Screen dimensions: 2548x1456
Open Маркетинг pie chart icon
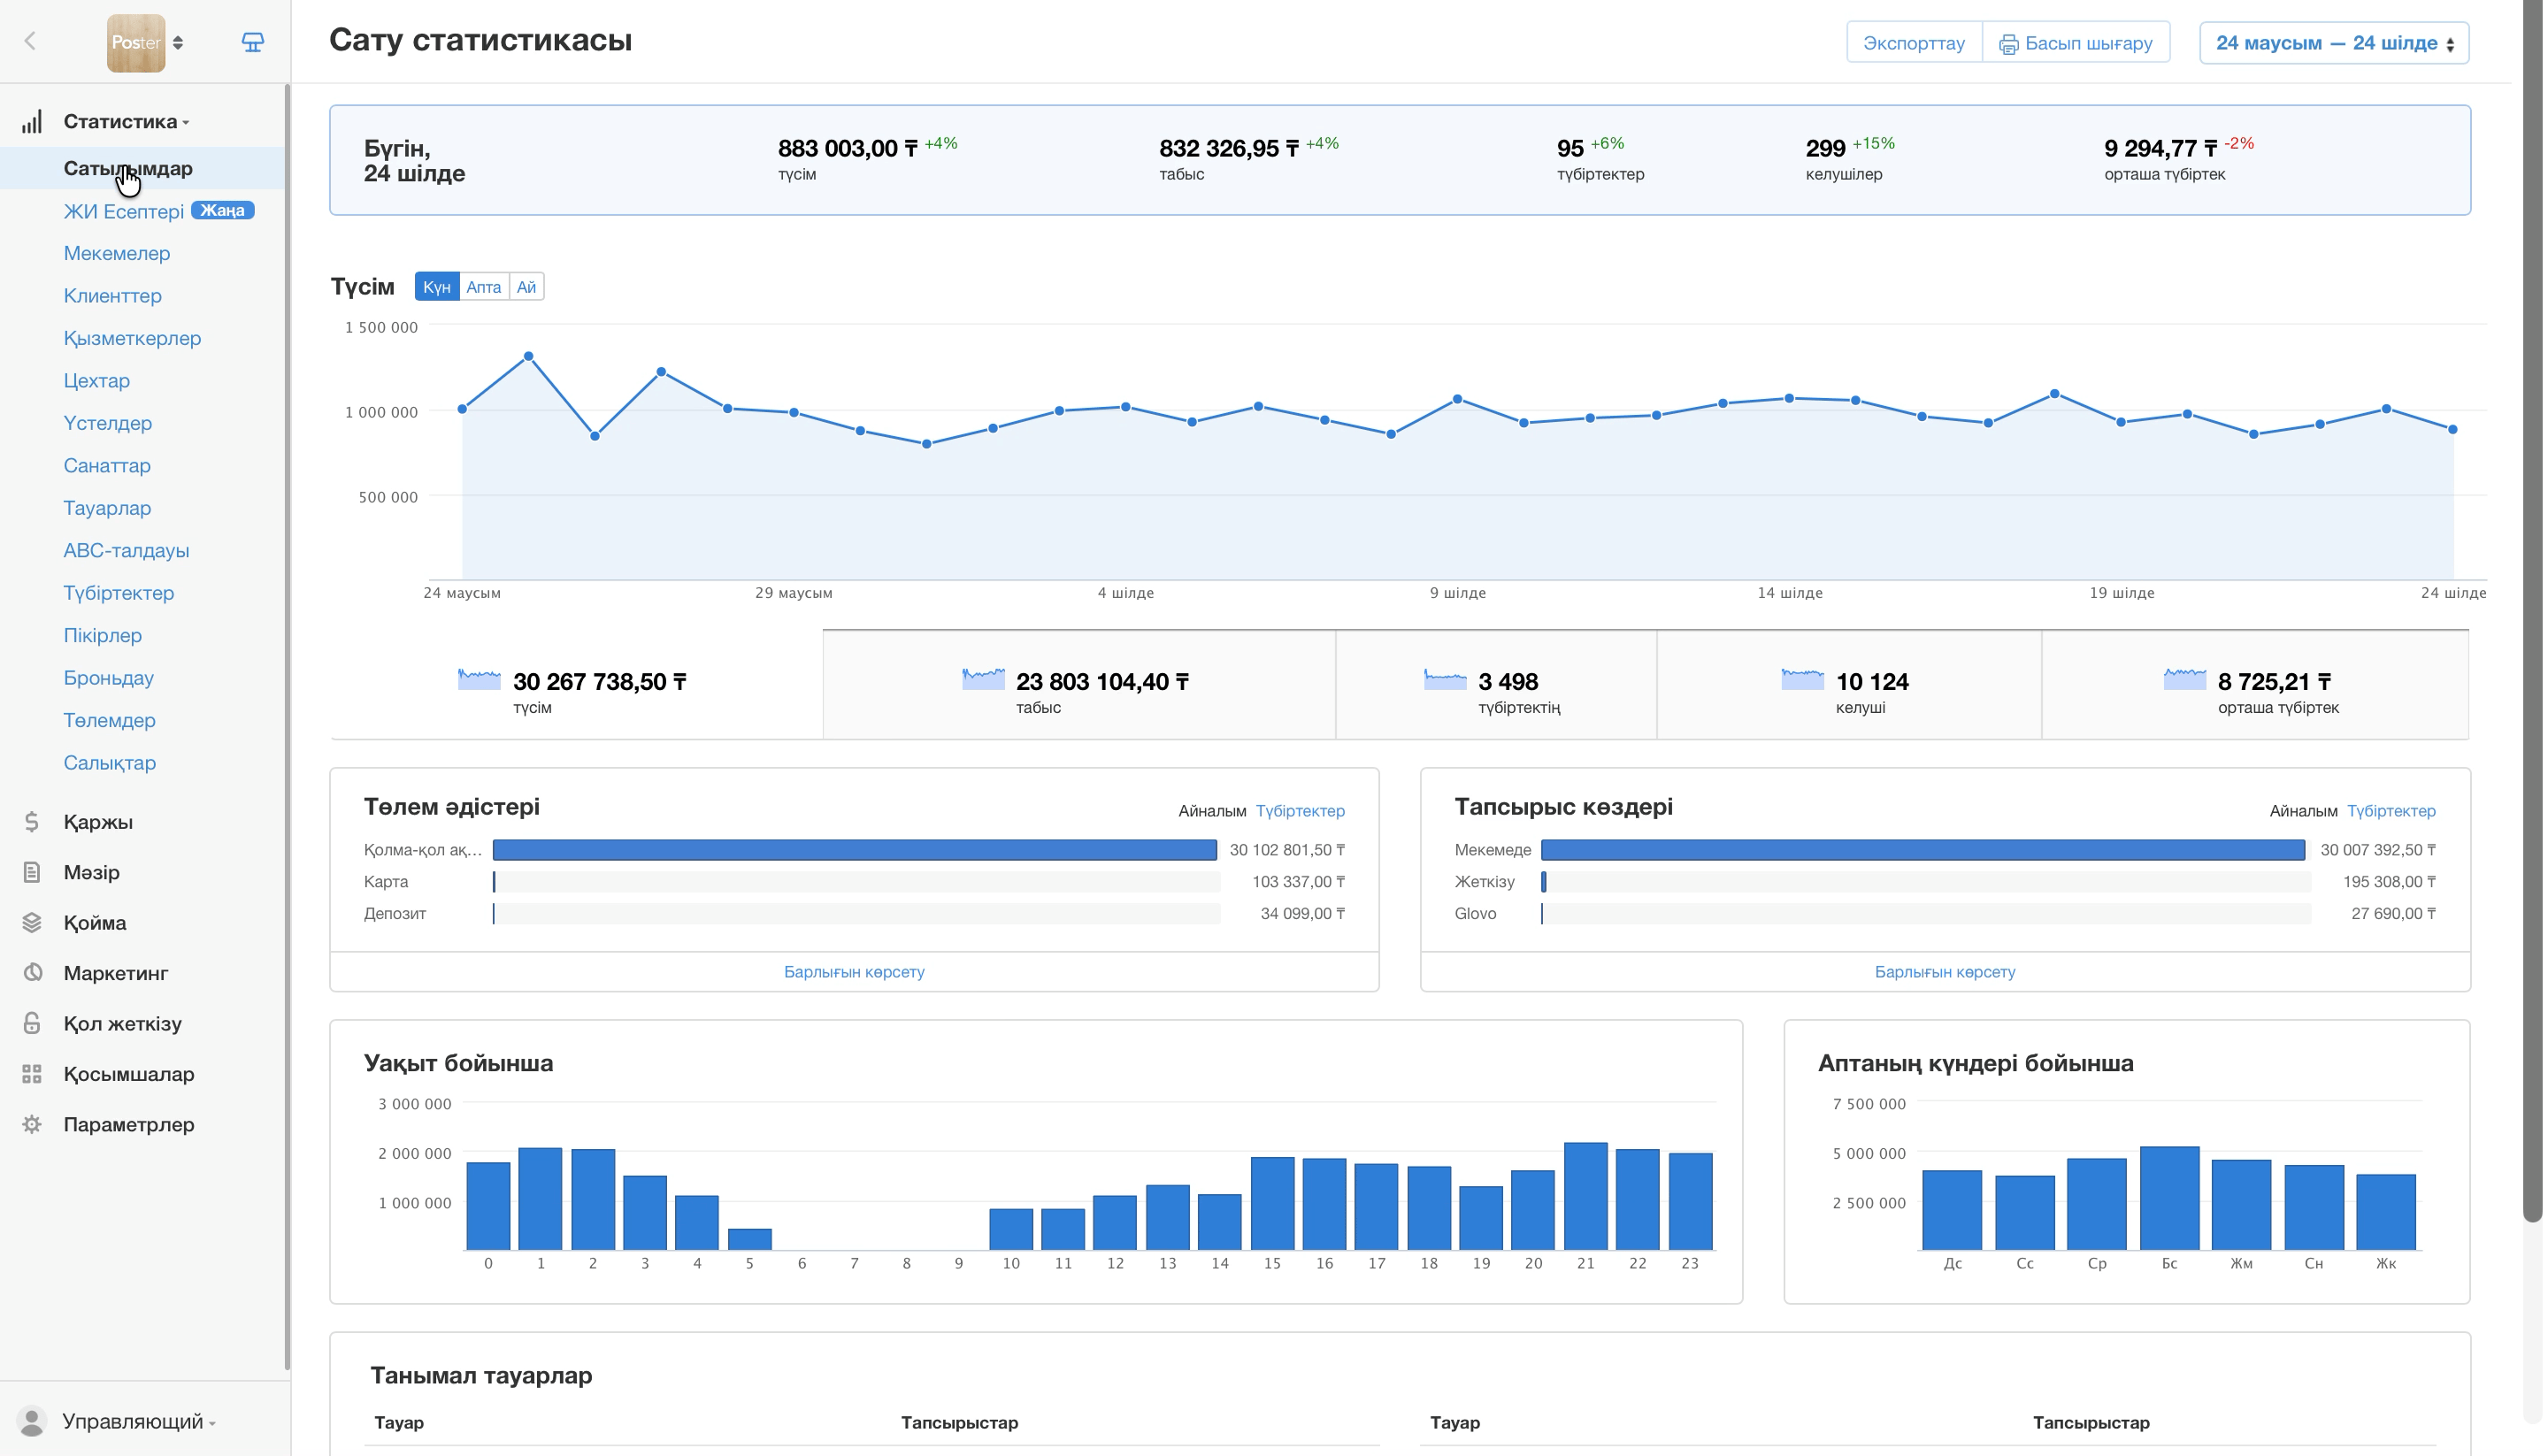pyautogui.click(x=32, y=973)
